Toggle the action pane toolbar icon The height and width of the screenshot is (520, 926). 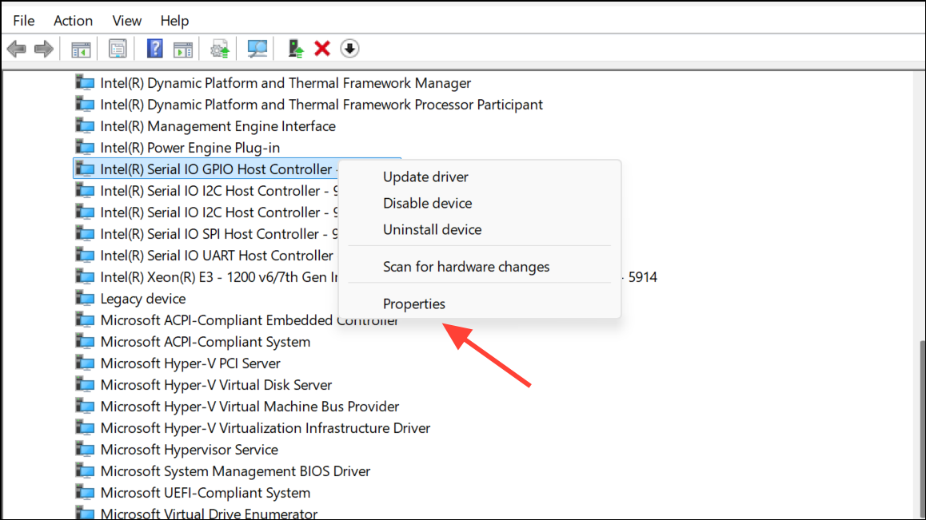183,49
